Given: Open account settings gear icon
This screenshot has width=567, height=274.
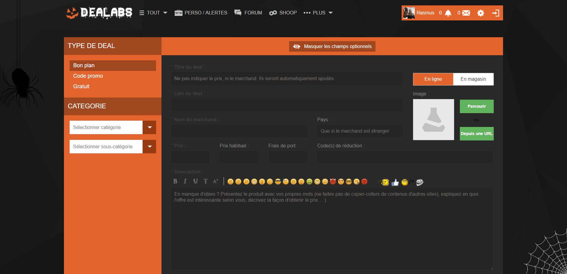Looking at the screenshot, I should point(481,13).
